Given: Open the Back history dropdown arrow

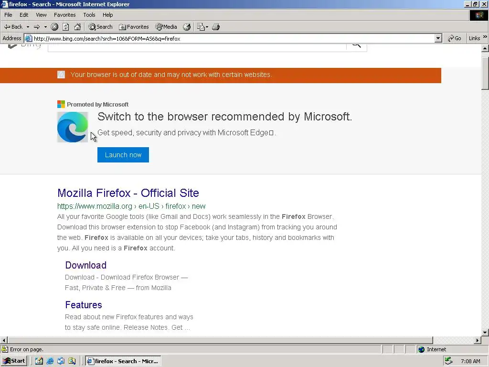Looking at the screenshot, I should pos(28,27).
